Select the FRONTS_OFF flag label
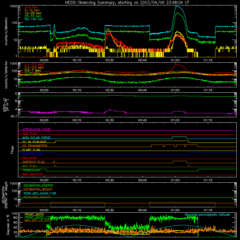This screenshot has width=240, height=240. point(31,170)
